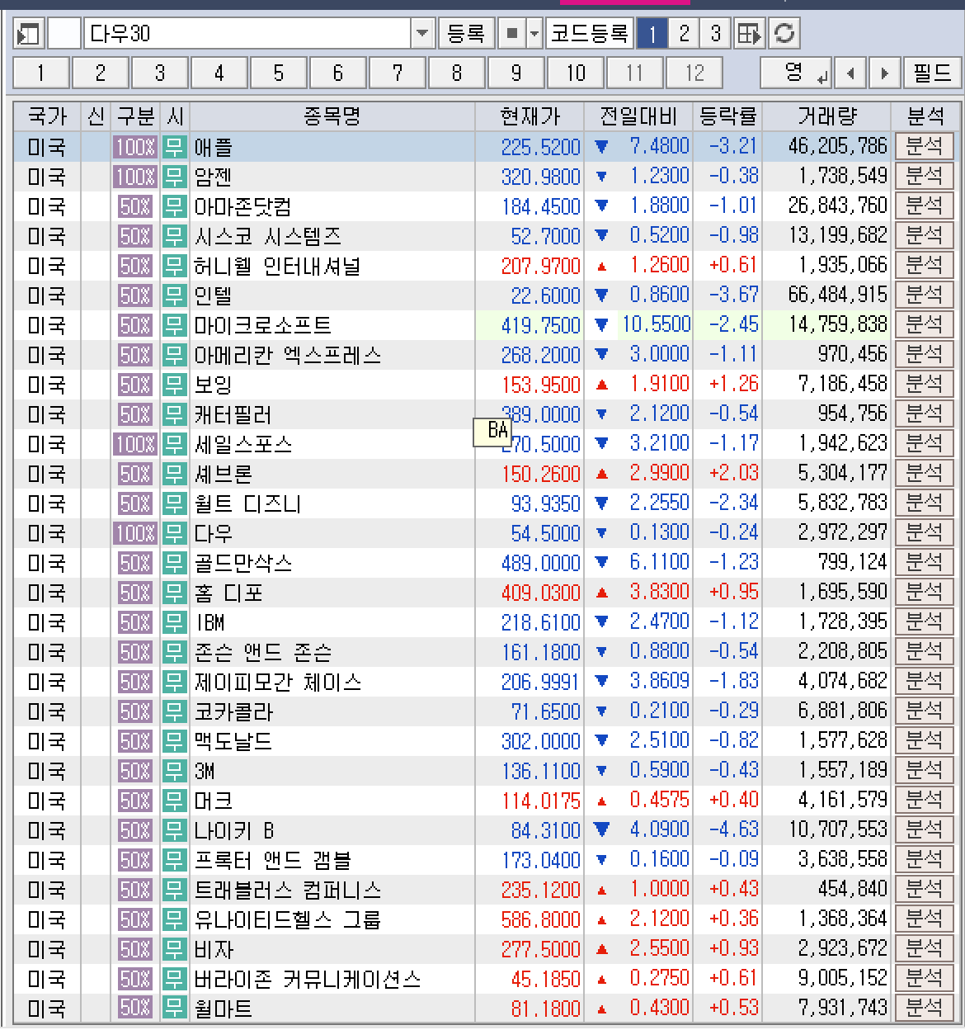Click the table layout grid icon
965x1030 pixels.
749,34
